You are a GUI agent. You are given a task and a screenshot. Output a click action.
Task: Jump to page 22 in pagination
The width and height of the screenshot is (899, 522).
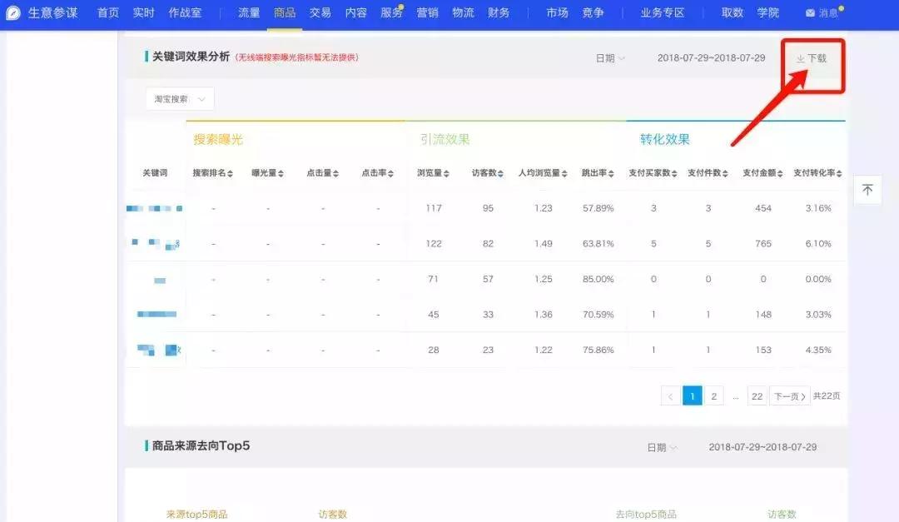coord(757,395)
